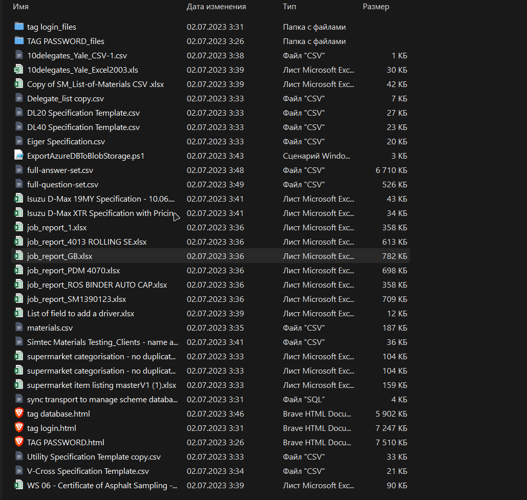Select file name job_report_PDM 4070.xlsx

(x=73, y=271)
